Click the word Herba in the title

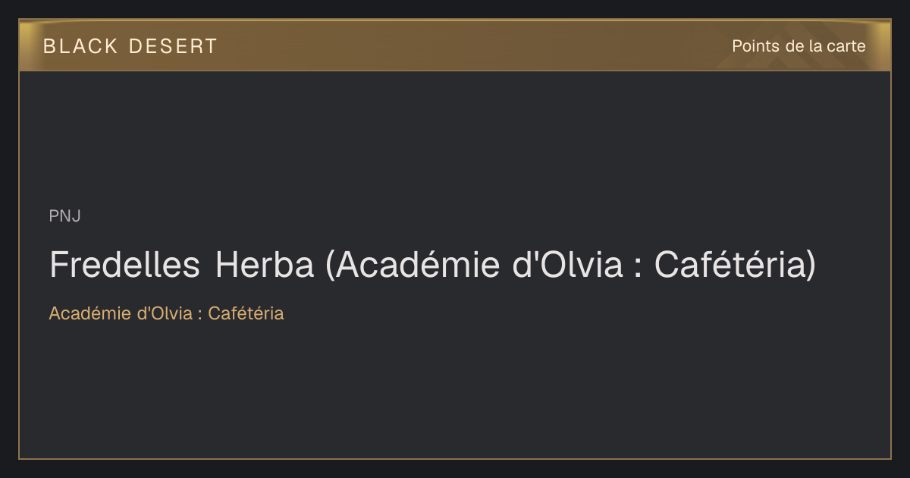coord(265,265)
